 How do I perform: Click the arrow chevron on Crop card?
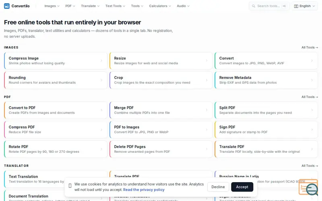(206, 80)
